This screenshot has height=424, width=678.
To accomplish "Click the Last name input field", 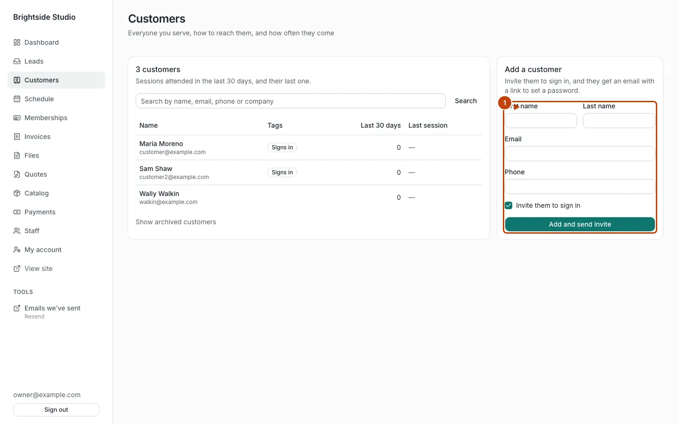I will click(619, 121).
